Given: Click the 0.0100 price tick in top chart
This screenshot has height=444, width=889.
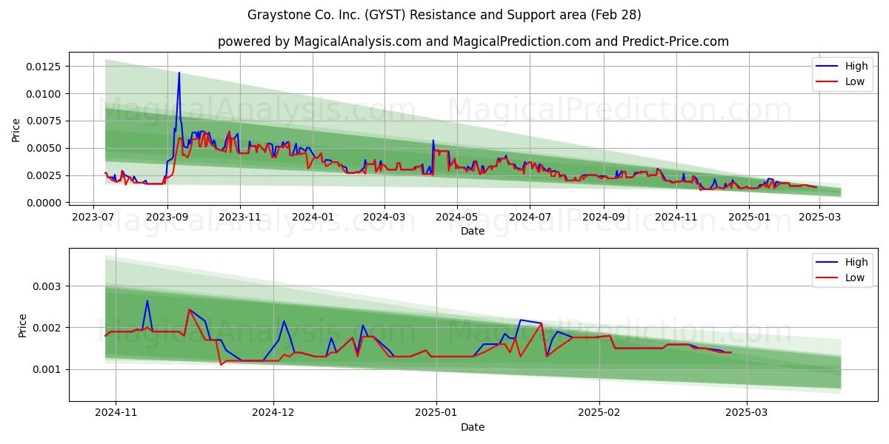Looking at the screenshot, I should click(x=44, y=93).
